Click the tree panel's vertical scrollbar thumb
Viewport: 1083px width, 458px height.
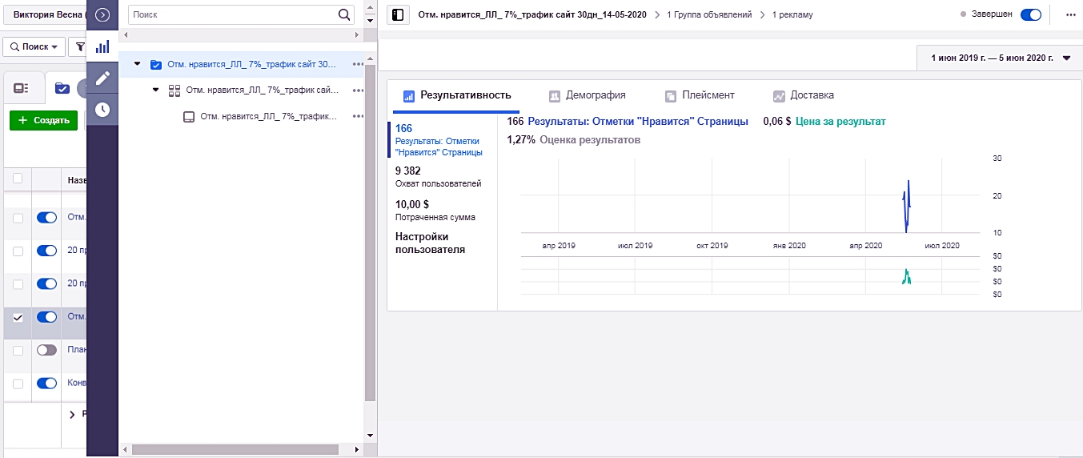click(369, 232)
